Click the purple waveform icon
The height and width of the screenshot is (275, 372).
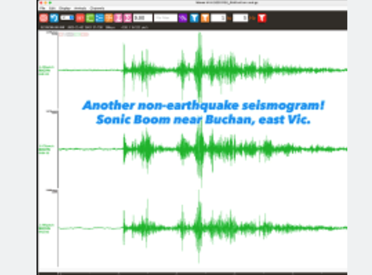tap(183, 18)
